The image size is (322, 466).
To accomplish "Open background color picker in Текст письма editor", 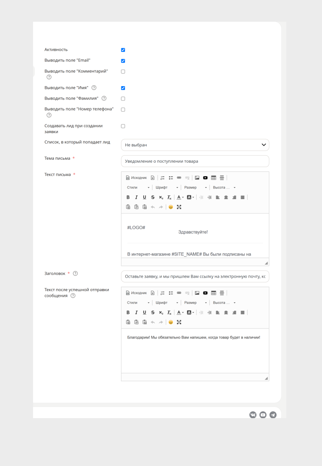I will pos(190,198).
